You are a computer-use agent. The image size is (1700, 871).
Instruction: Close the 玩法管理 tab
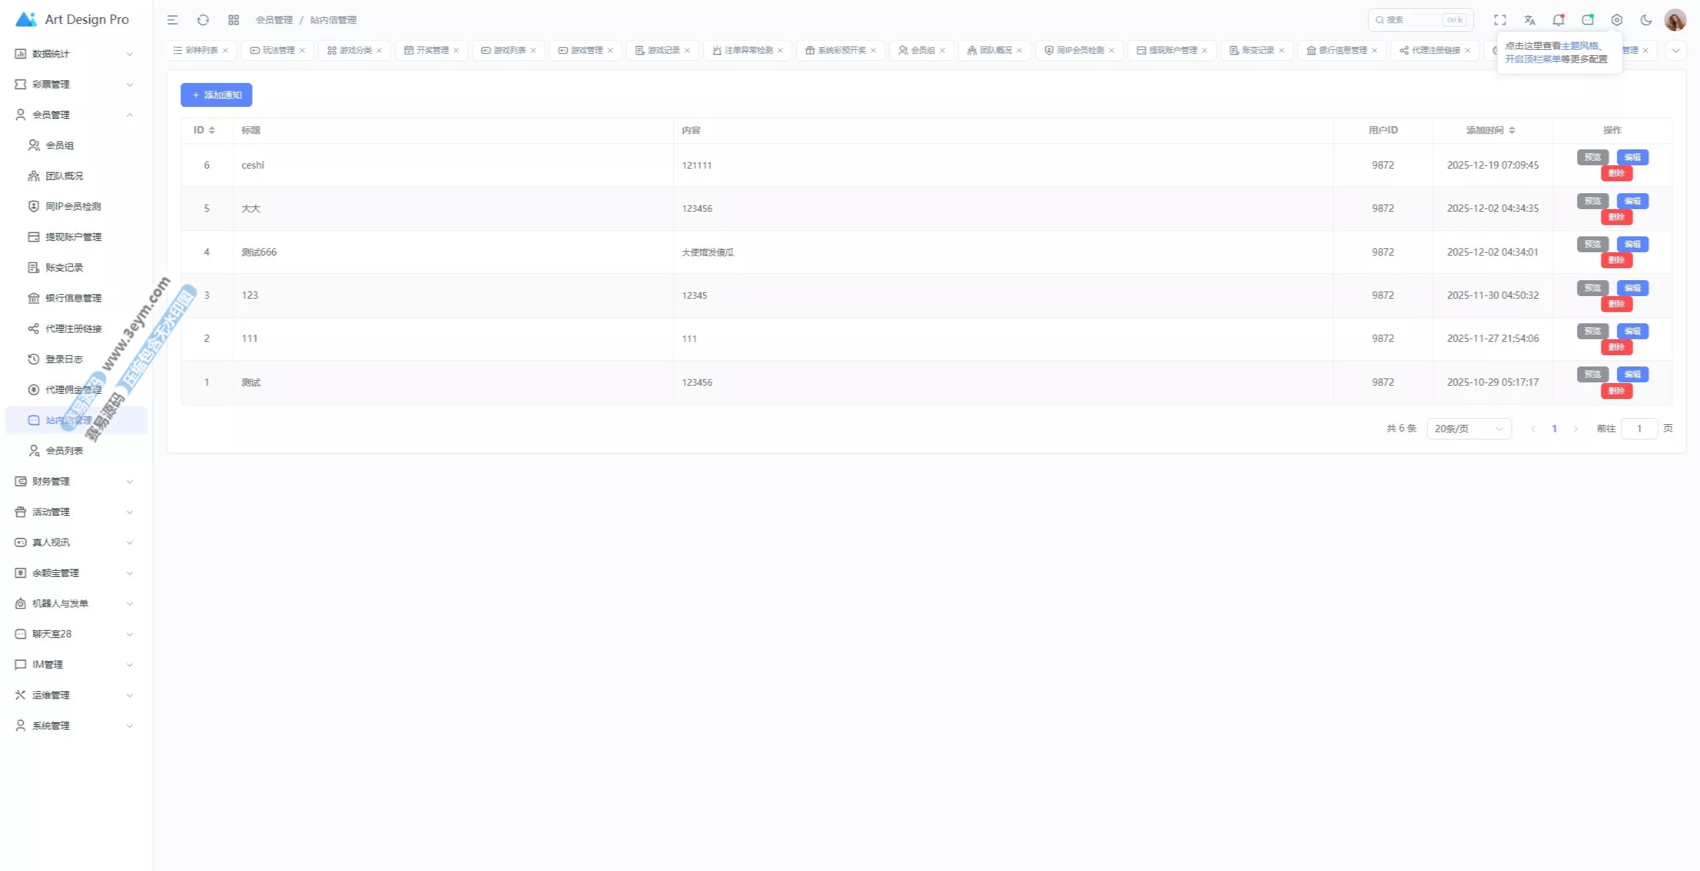point(302,50)
